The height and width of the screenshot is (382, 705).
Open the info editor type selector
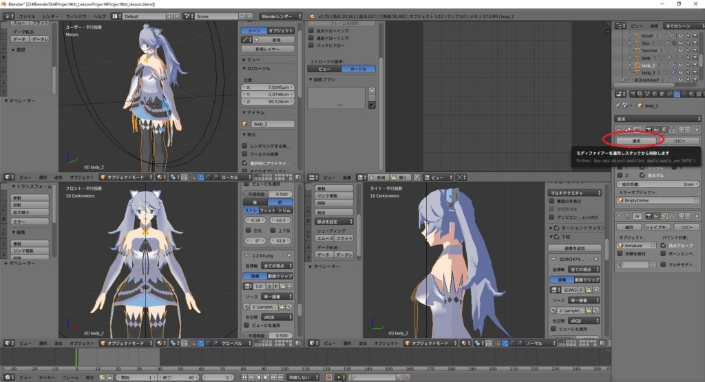(8, 17)
